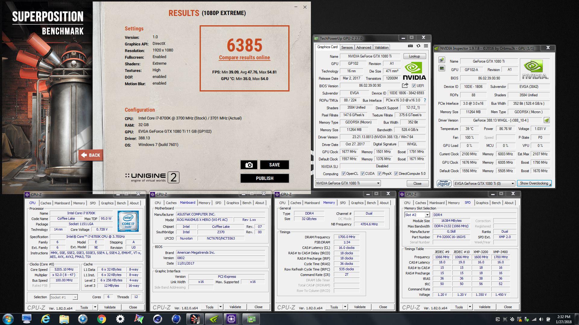The height and width of the screenshot is (325, 579).
Task: Open the Compare results online link
Action: point(244,57)
